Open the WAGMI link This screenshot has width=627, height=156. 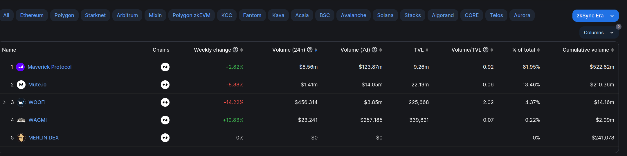coord(38,120)
